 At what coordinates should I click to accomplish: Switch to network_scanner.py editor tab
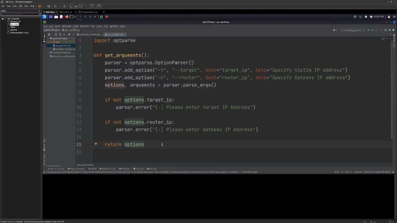point(89,34)
